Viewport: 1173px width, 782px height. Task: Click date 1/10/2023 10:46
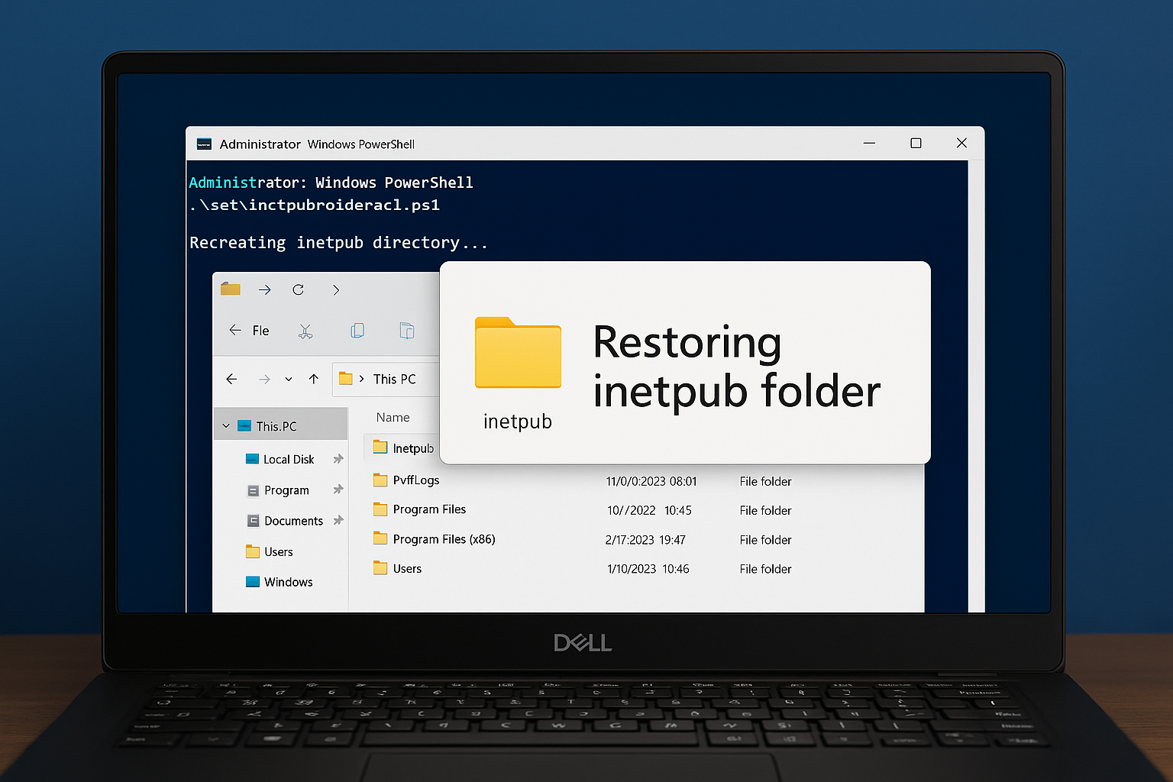pyautogui.click(x=648, y=569)
